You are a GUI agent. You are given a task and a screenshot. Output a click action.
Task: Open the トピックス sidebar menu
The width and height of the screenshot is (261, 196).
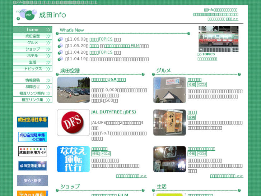coord(32,69)
